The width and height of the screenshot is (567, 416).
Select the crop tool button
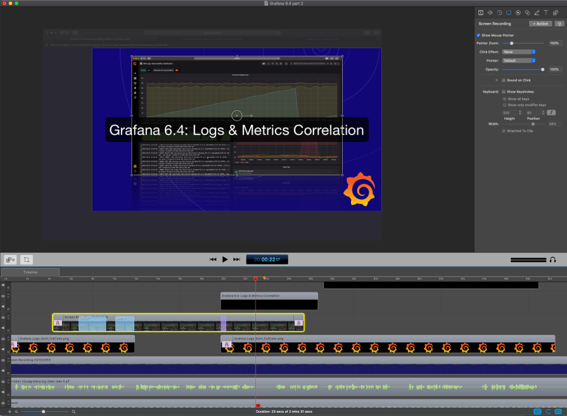[x=27, y=259]
